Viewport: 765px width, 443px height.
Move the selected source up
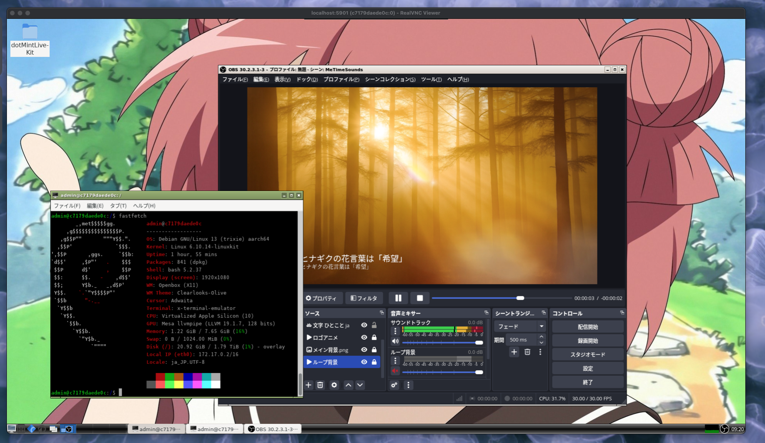tap(348, 385)
